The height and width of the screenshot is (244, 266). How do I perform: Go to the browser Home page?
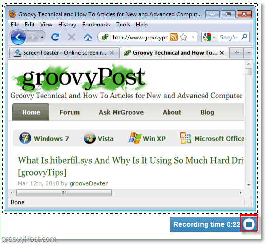[88, 37]
